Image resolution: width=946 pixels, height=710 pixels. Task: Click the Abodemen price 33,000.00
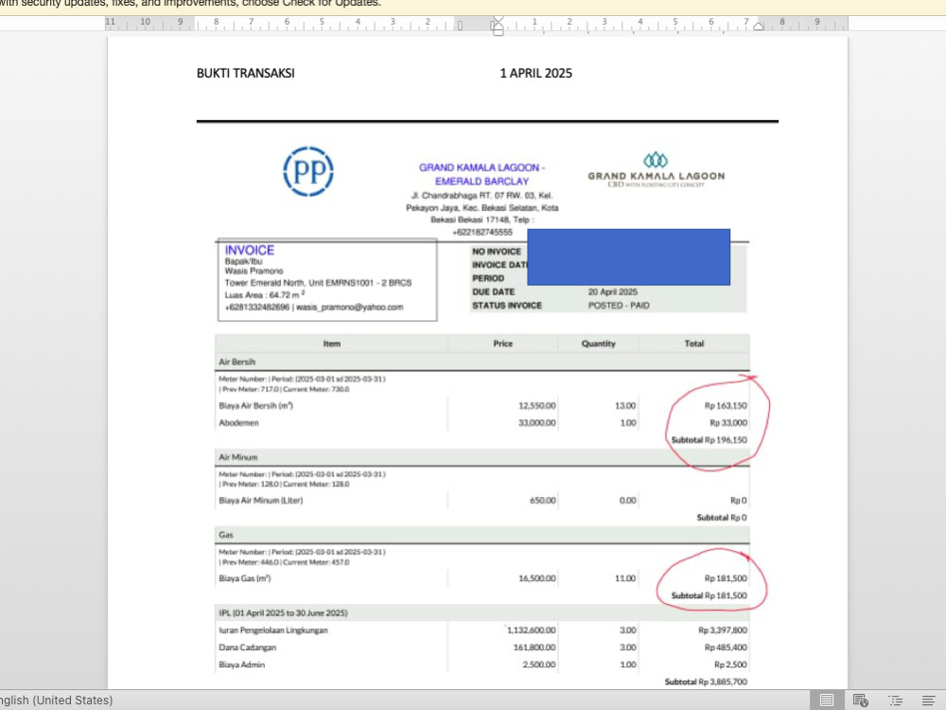[x=537, y=422]
